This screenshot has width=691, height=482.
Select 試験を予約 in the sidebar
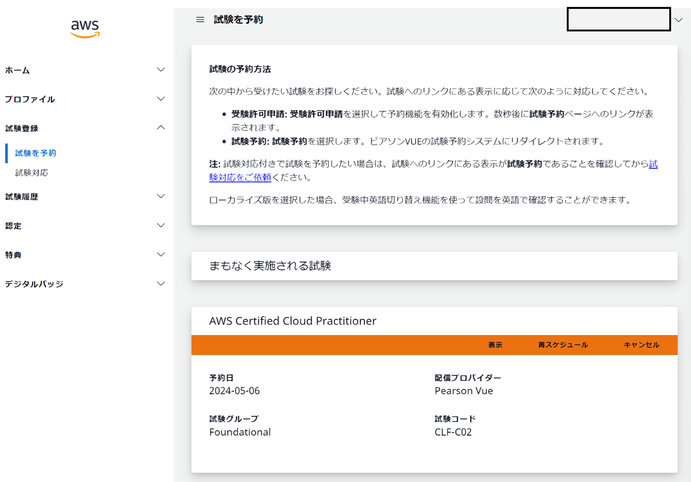coord(36,153)
